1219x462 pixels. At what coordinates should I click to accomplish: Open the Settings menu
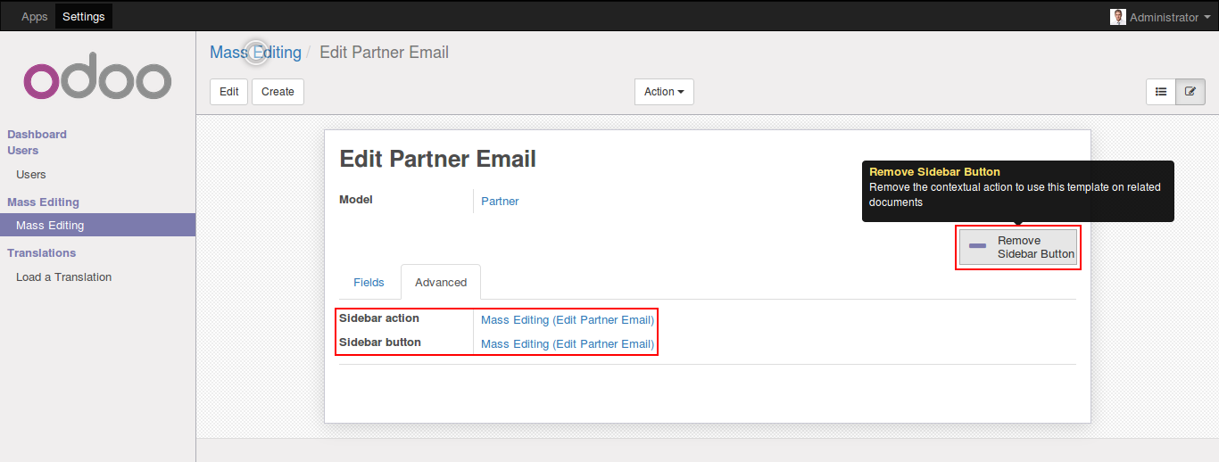click(x=84, y=17)
